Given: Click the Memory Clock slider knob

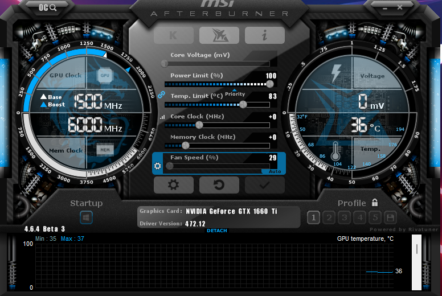Looking at the screenshot, I should point(186,146).
